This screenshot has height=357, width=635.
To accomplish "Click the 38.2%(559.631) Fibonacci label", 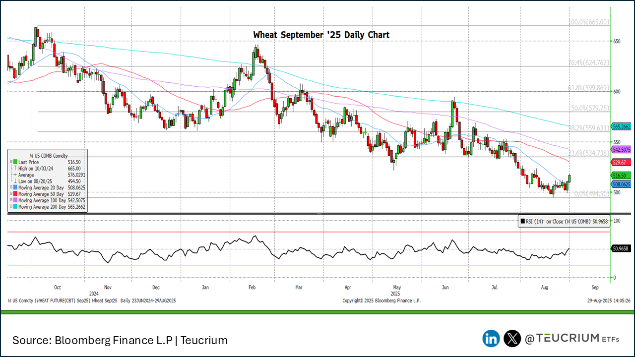I will point(588,127).
